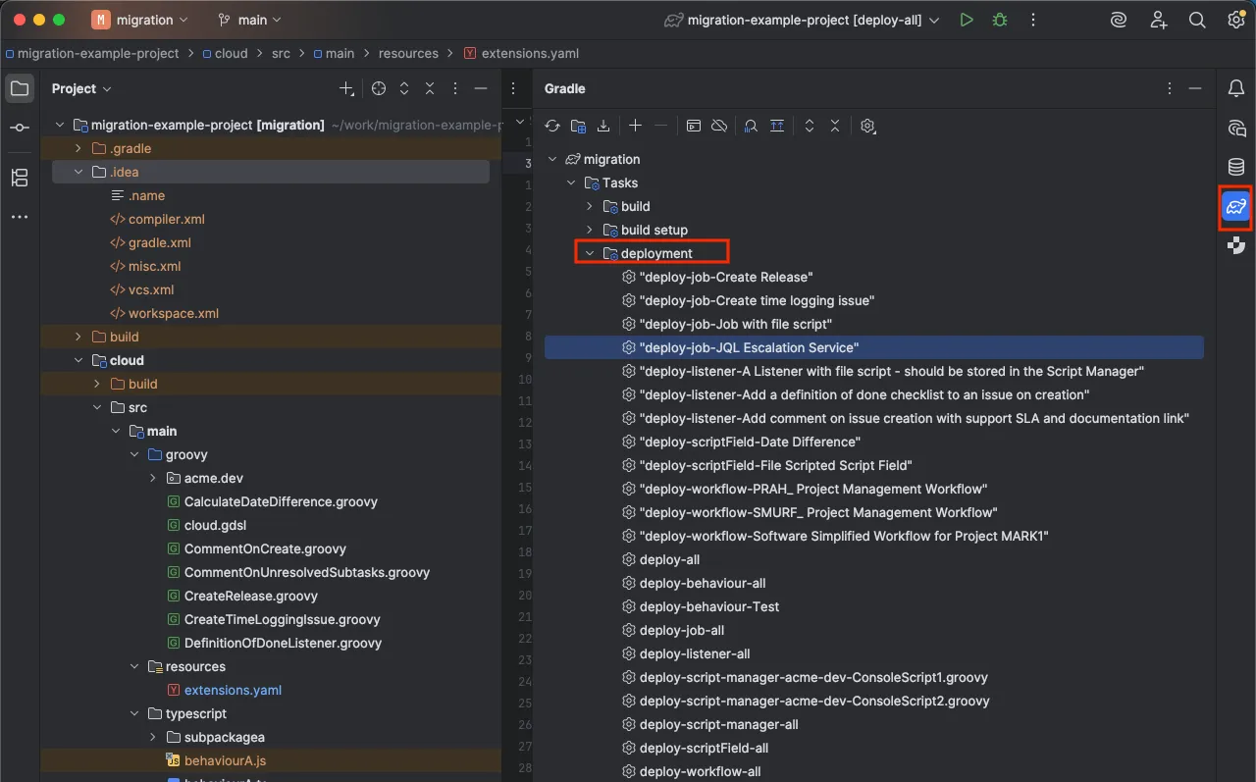Viewport: 1256px width, 782px height.
Task: Expand the acme.dev package
Action: [x=153, y=478]
